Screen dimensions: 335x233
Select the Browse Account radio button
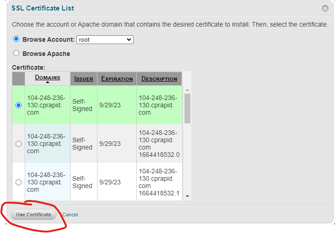click(16, 39)
